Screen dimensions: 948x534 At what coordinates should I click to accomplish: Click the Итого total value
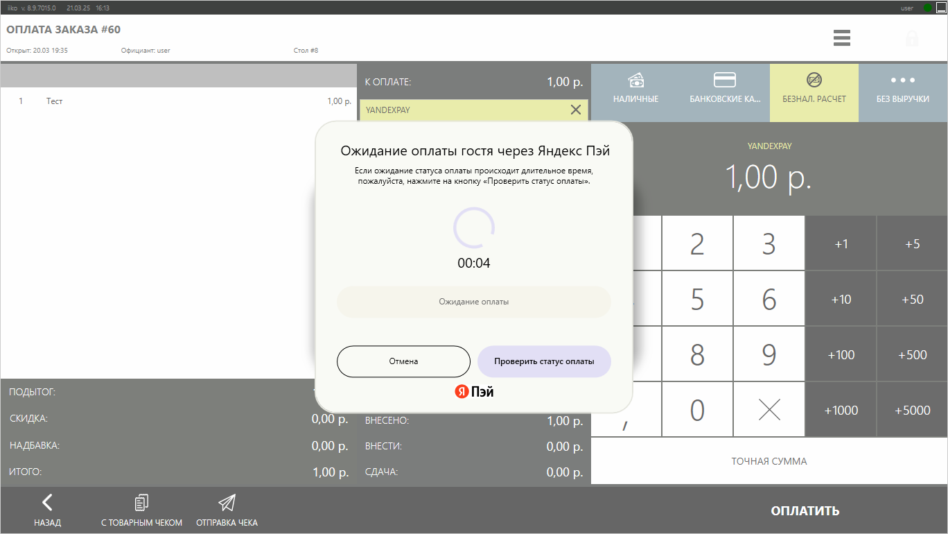coord(331,472)
